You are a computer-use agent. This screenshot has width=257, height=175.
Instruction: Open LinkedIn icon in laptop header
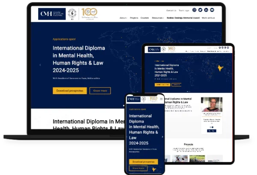point(206,10)
